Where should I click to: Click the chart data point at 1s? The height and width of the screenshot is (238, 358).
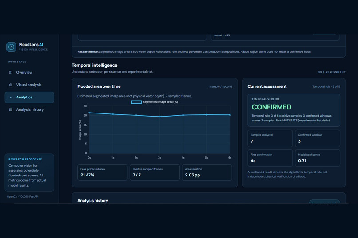113,114
